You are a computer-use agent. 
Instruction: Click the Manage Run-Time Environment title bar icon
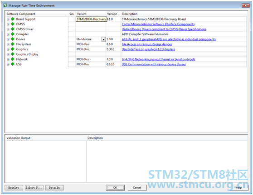tap(5, 5)
